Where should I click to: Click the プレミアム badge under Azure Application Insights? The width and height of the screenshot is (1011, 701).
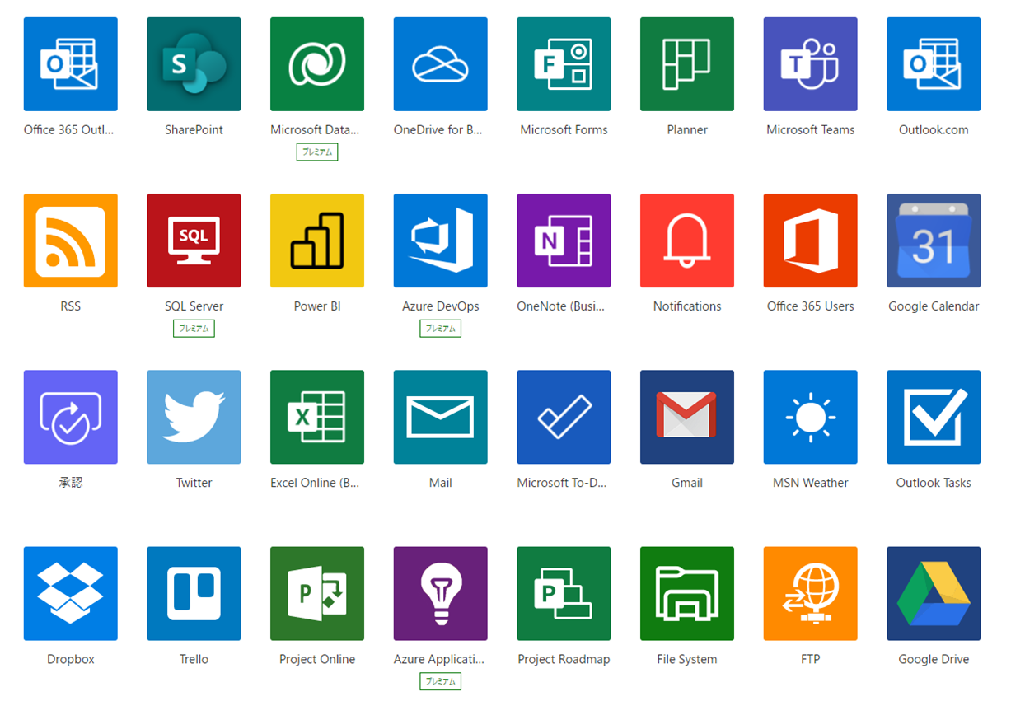click(441, 680)
